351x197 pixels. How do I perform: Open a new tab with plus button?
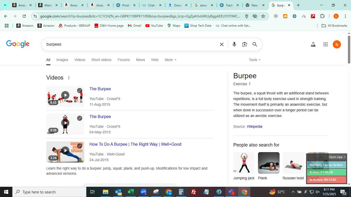pyautogui.click(x=298, y=5)
